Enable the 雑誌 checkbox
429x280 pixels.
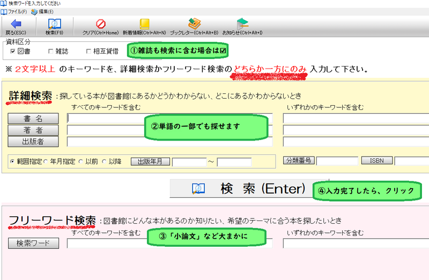coord(51,51)
